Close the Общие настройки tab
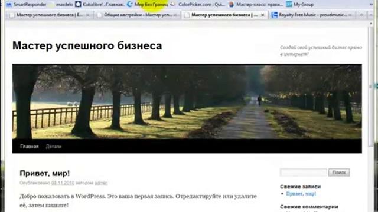 [175, 15]
